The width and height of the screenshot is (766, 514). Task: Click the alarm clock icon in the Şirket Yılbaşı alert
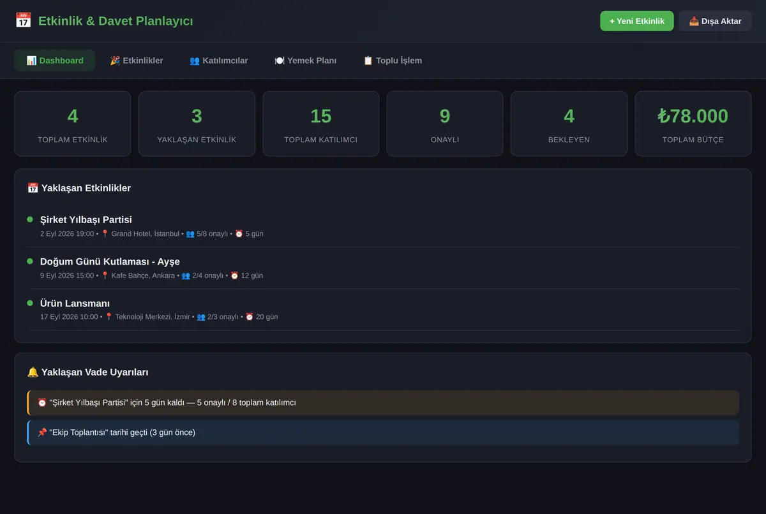42,403
